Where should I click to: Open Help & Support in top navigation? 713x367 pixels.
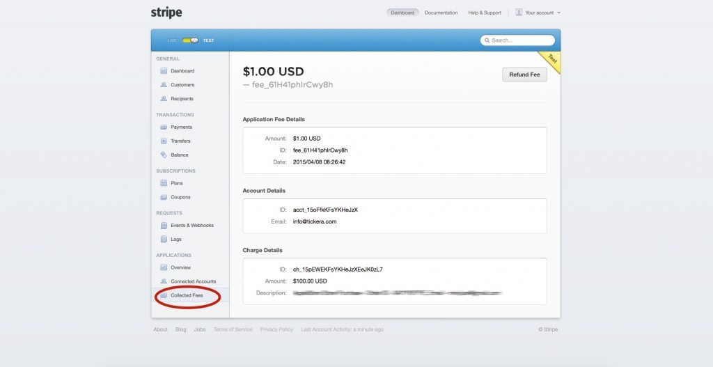485,13
